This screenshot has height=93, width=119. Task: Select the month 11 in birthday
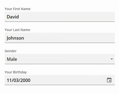(9, 80)
